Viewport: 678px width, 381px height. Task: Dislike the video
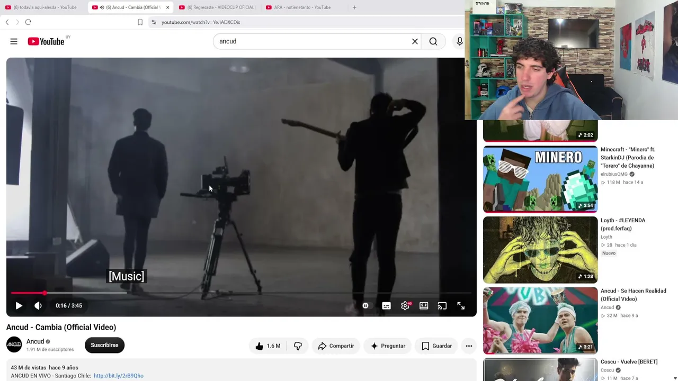298,346
